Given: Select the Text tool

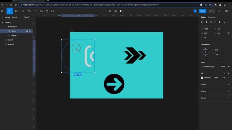Looking at the screenshot, I should [36, 11].
